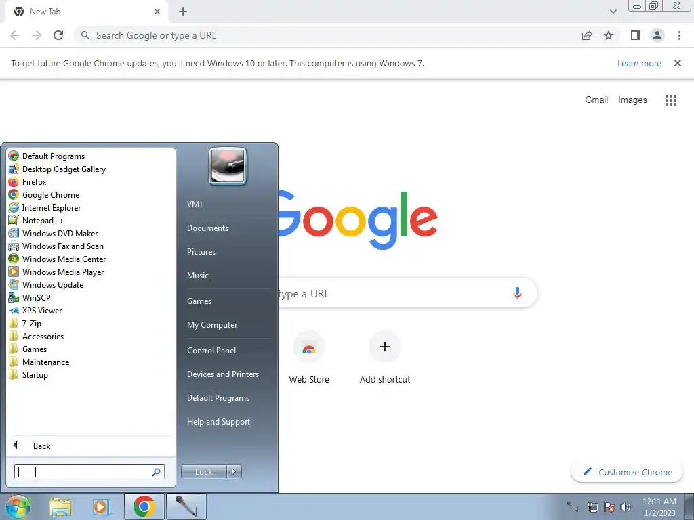Open shutdown options arrow next to Lock
The width and height of the screenshot is (694, 520).
click(x=234, y=472)
